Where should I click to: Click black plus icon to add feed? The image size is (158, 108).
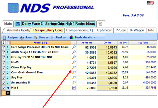click(8, 93)
